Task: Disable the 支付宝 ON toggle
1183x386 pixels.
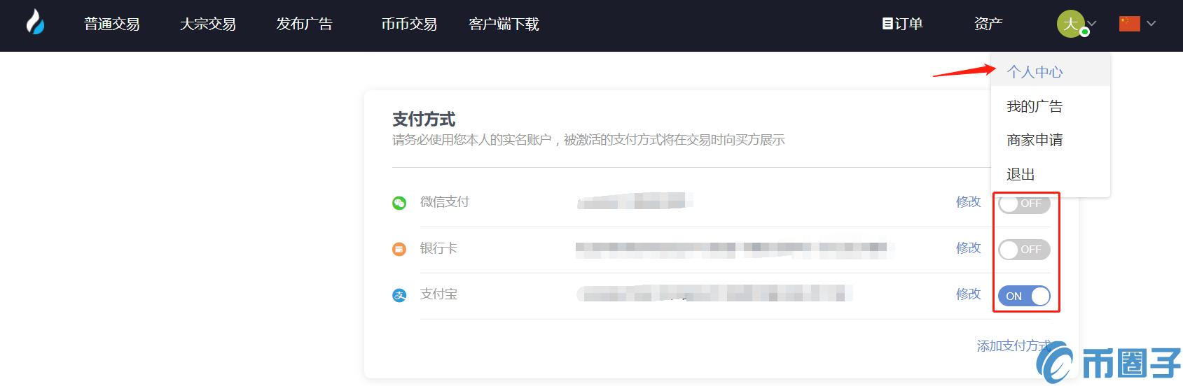Action: point(1024,296)
